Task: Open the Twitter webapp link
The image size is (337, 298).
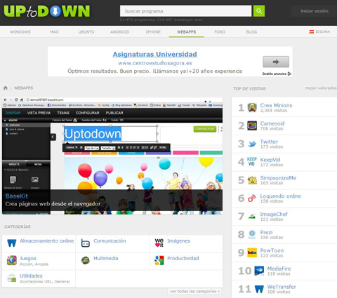Action: point(269,142)
